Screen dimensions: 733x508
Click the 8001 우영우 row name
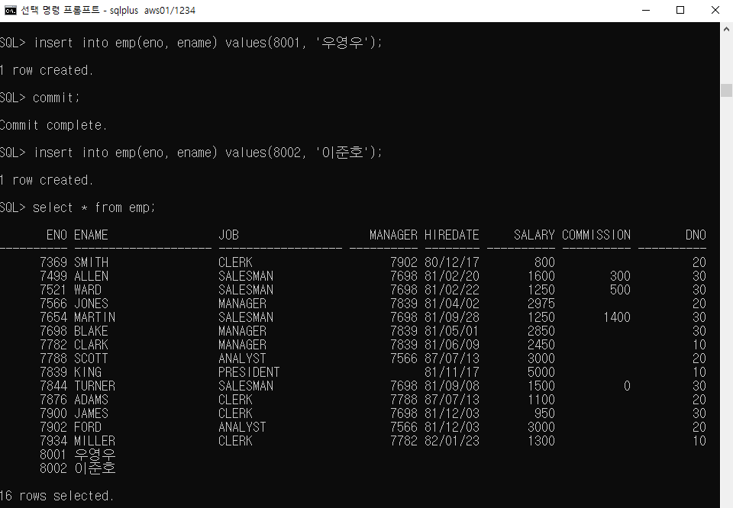(95, 455)
